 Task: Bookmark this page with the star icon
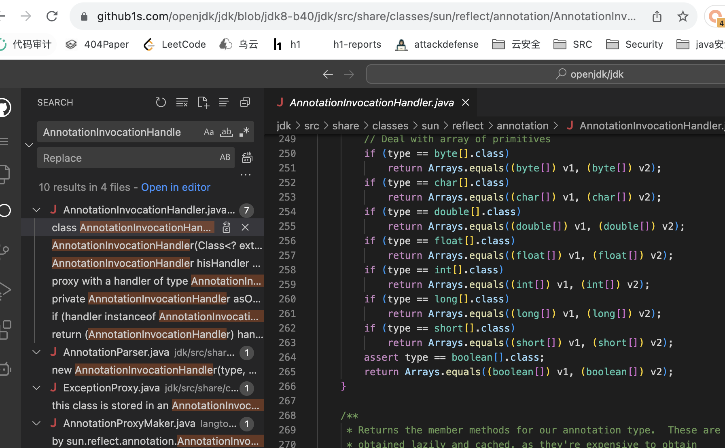pyautogui.click(x=683, y=17)
